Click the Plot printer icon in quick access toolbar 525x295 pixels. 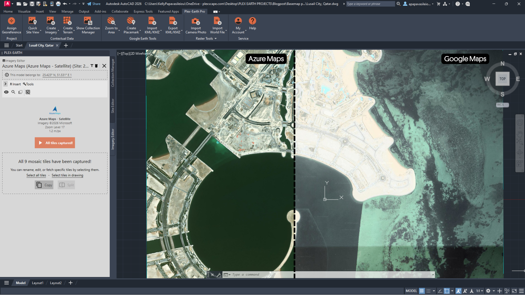coord(58,4)
